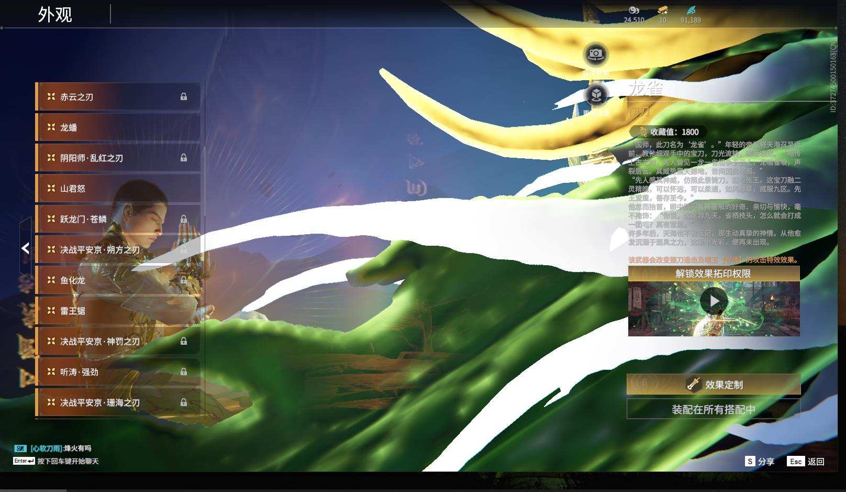Open 效果定制 effect customization
The width and height of the screenshot is (846, 492).
tap(714, 385)
